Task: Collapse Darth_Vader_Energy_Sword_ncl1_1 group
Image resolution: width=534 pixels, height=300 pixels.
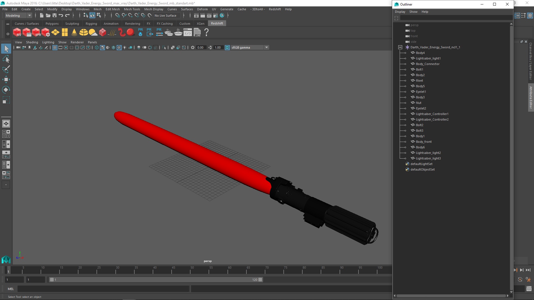Action: [x=400, y=47]
